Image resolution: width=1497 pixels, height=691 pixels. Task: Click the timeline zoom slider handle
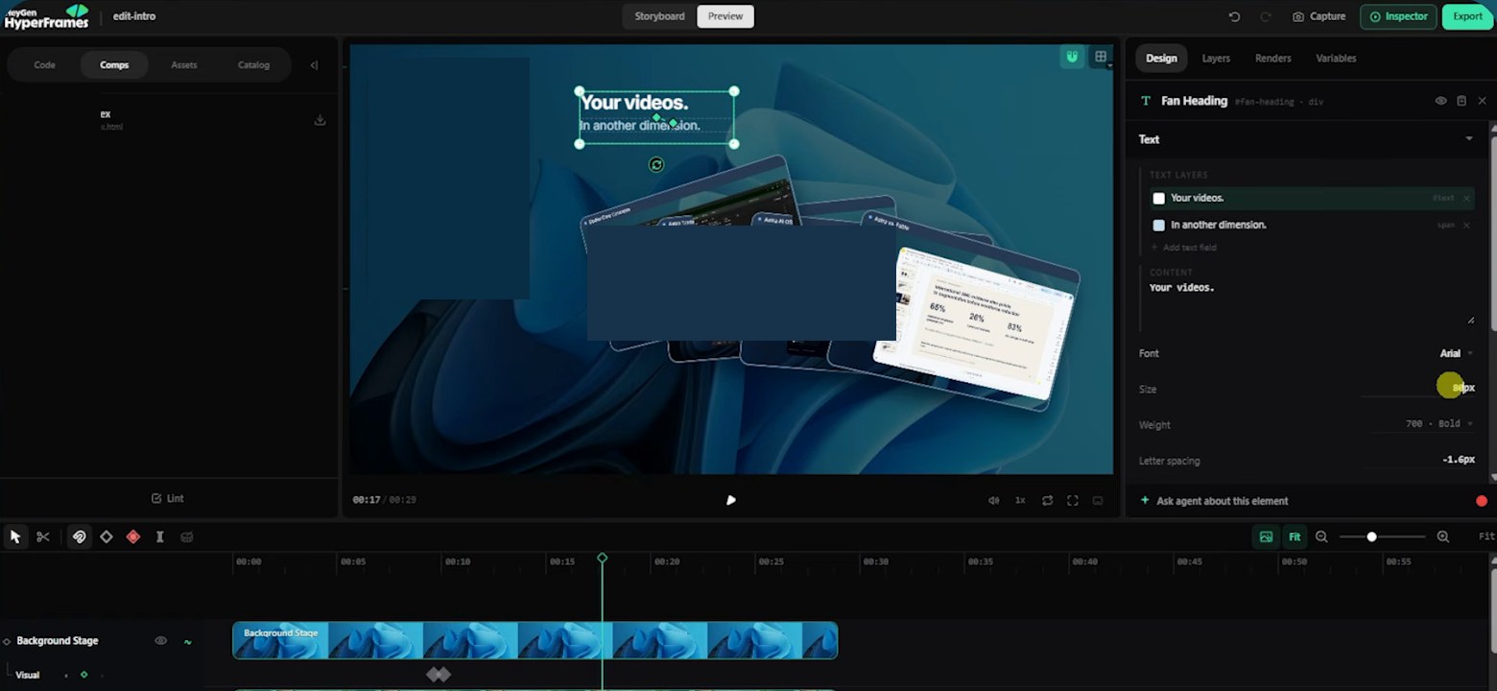[x=1372, y=536]
